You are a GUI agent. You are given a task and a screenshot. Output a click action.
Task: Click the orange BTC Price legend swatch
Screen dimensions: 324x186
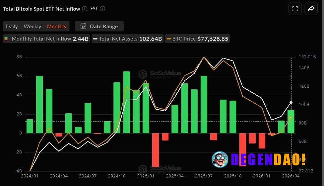[x=169, y=39]
